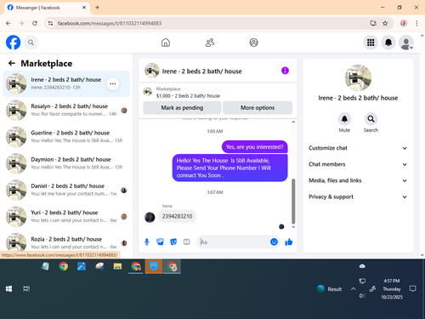Click the 'Hello! Yes The House Is Still Available' message
425x319 pixels.
(229, 168)
